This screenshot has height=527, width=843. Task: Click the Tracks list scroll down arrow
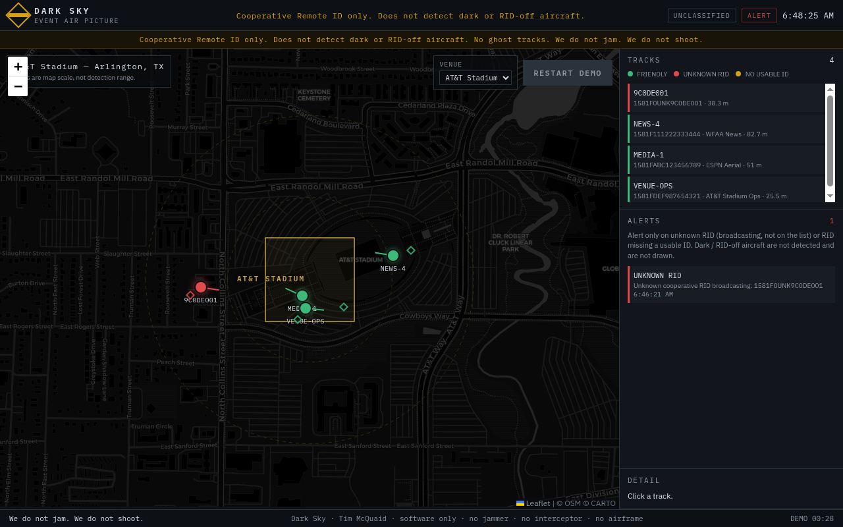tap(830, 196)
